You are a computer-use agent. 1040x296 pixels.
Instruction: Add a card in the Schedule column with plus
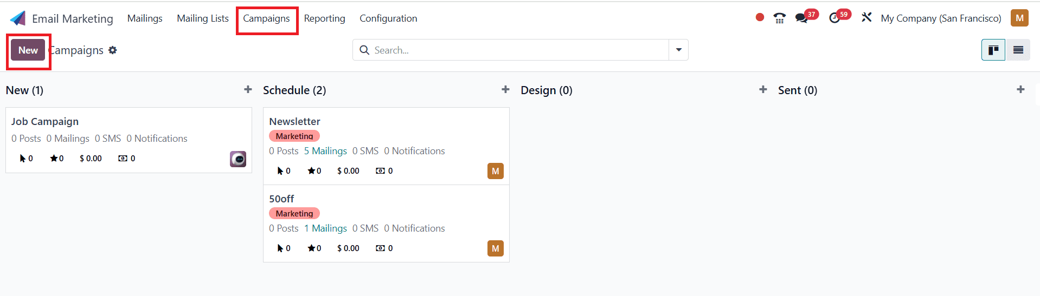[x=505, y=89]
